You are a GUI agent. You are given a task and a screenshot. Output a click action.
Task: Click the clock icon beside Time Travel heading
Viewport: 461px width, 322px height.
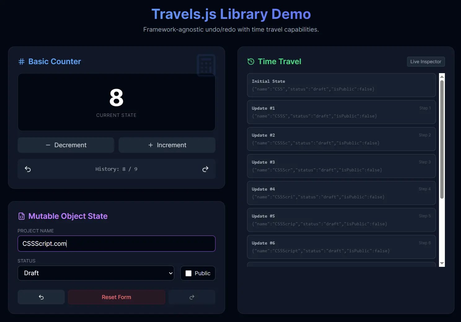click(x=250, y=61)
